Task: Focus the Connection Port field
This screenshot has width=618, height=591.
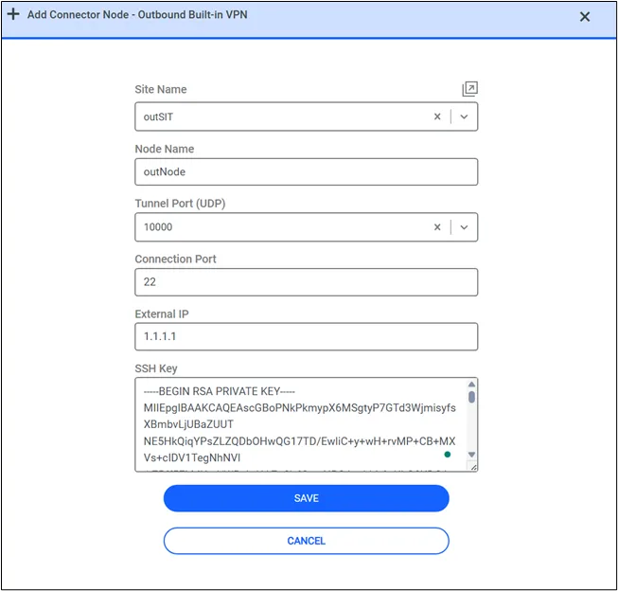Action: (307, 282)
